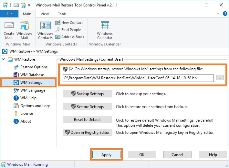Open the Find People tool
229x168 pixels.
pyautogui.click(x=68, y=30)
